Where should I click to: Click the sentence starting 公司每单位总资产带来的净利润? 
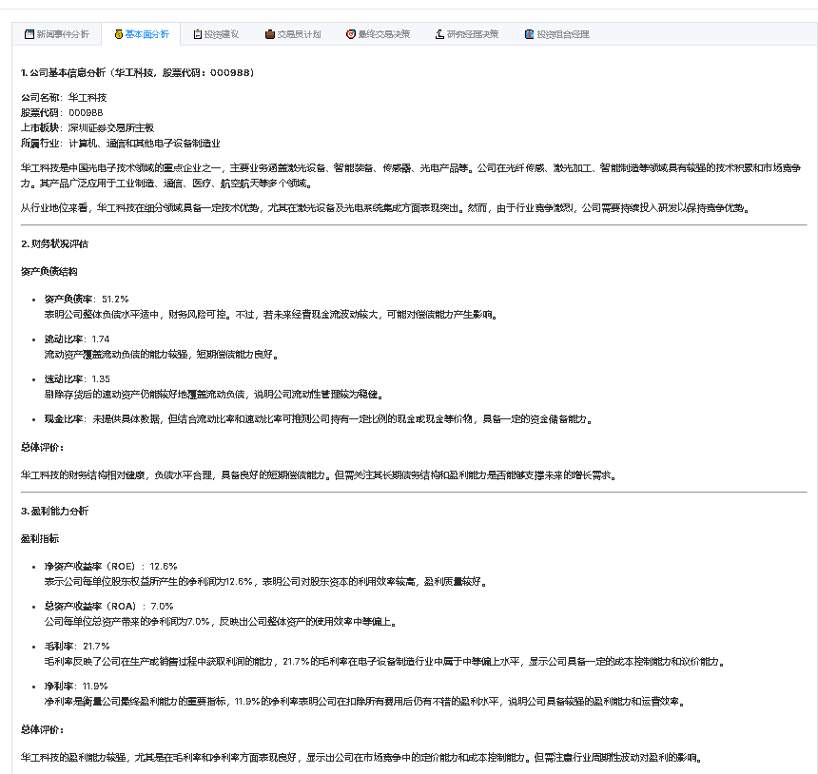(220, 622)
